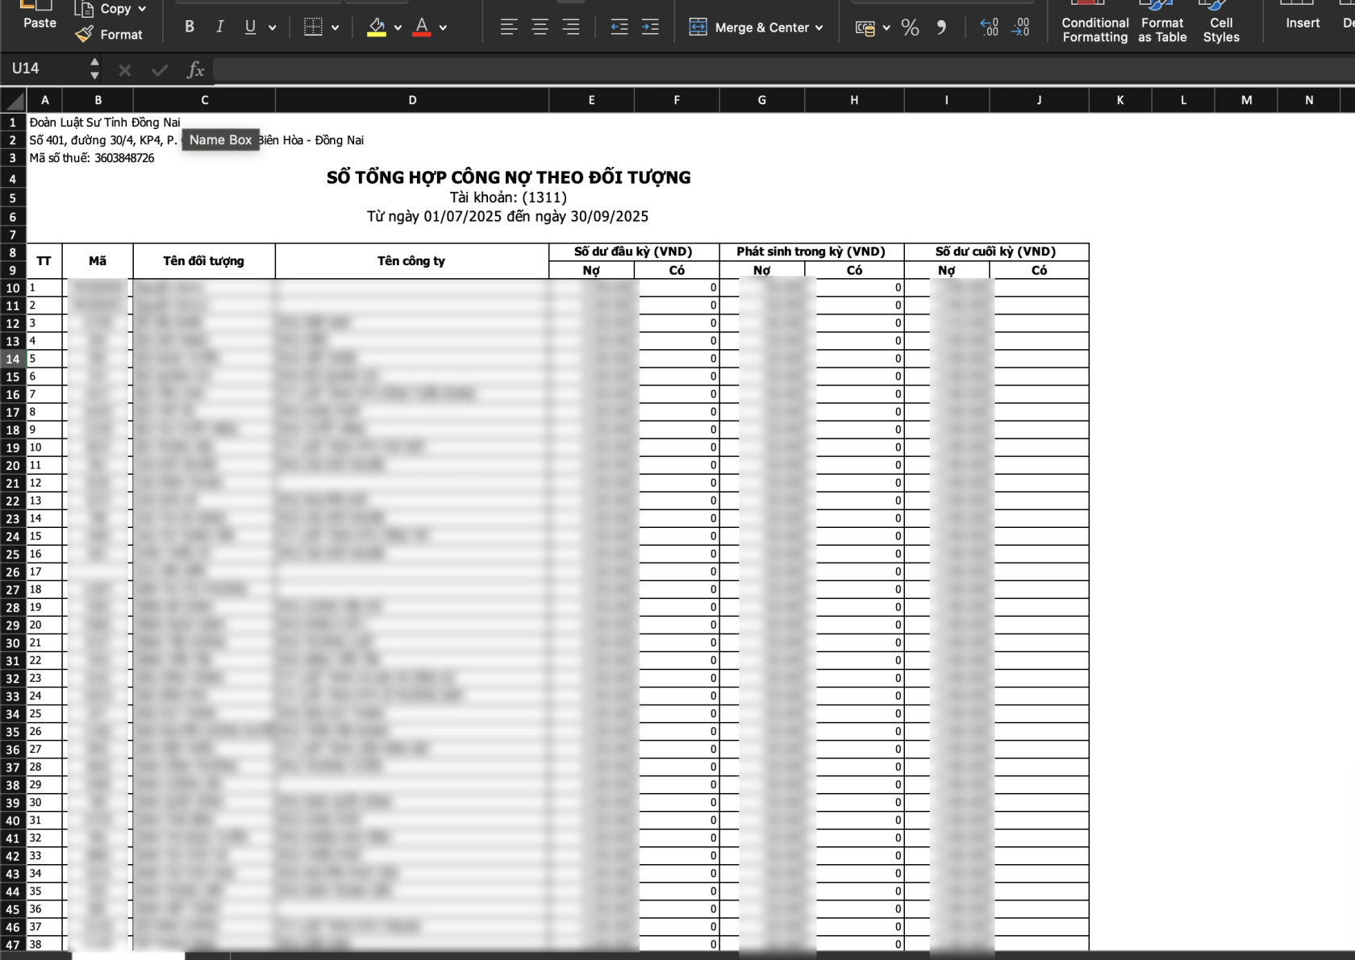Image resolution: width=1355 pixels, height=960 pixels.
Task: Apply bold formatting to selection
Action: pyautogui.click(x=189, y=27)
